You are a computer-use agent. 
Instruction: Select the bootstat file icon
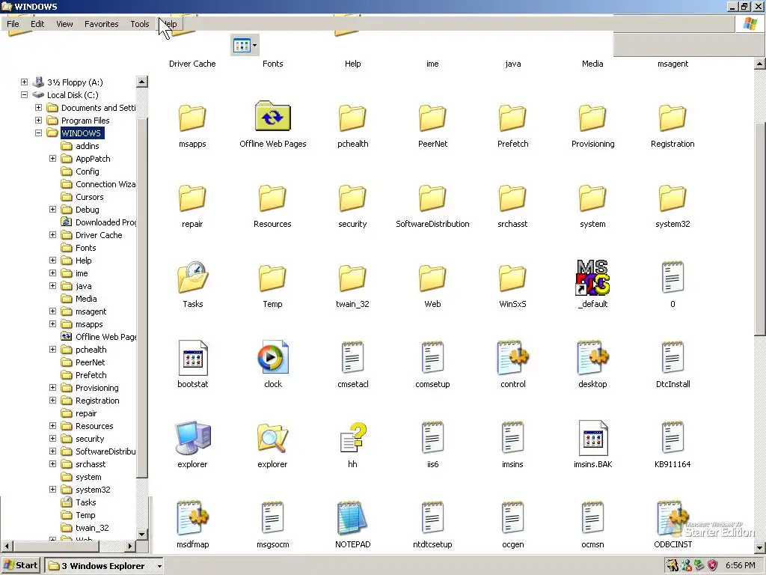pyautogui.click(x=192, y=357)
